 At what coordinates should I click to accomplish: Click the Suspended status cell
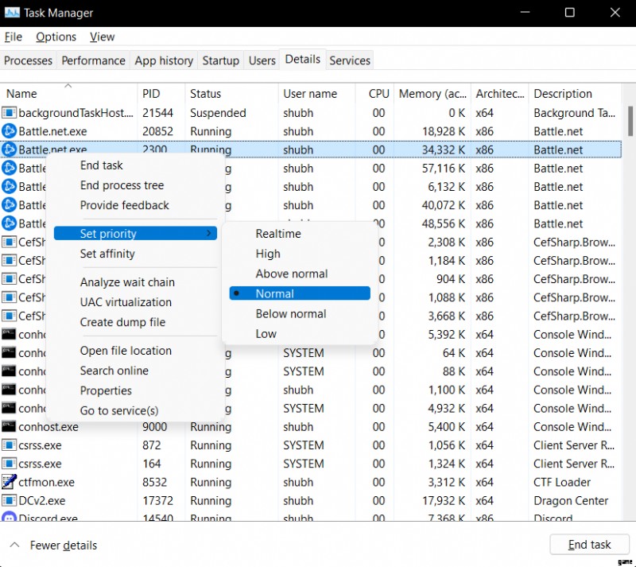click(218, 113)
